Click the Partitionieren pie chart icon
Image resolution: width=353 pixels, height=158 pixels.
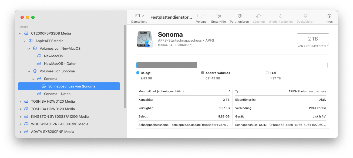point(239,16)
